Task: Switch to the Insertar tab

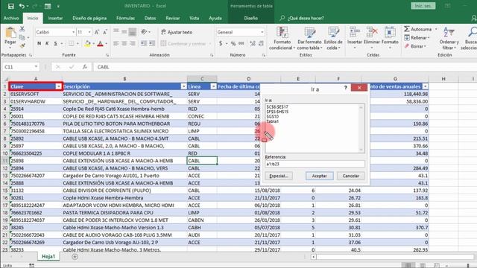Action: pyautogui.click(x=55, y=18)
